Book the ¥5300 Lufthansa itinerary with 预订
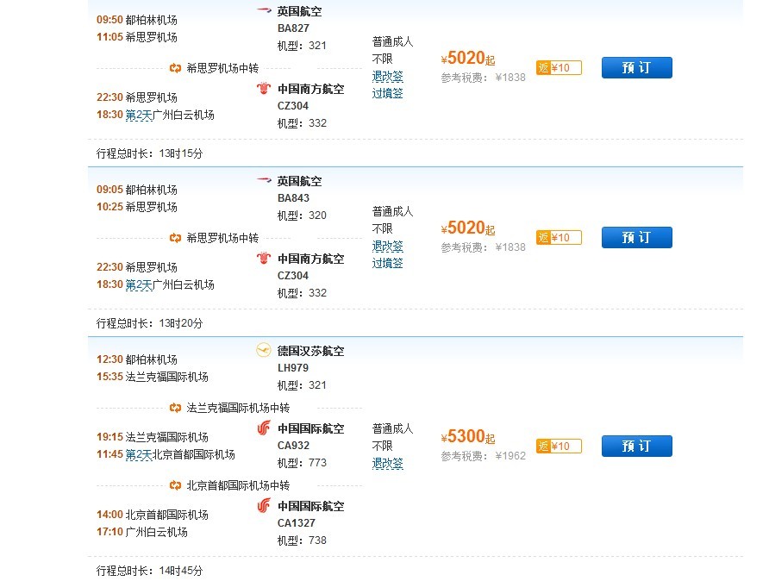 (x=636, y=446)
